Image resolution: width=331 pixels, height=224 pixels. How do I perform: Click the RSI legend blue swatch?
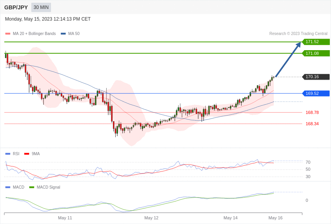pyautogui.click(x=8, y=154)
